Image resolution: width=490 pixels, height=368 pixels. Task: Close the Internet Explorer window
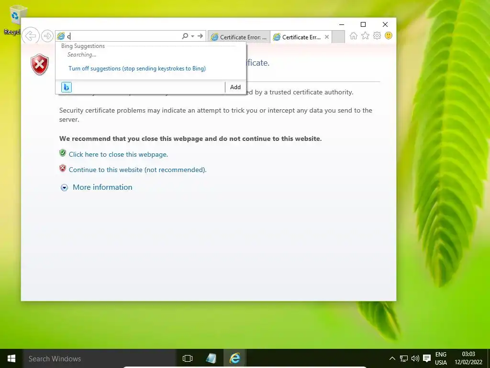click(385, 24)
